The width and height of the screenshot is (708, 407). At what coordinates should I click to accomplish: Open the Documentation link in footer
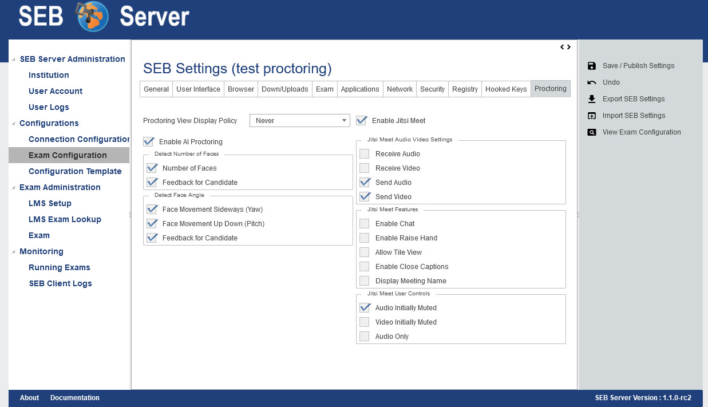coord(75,398)
